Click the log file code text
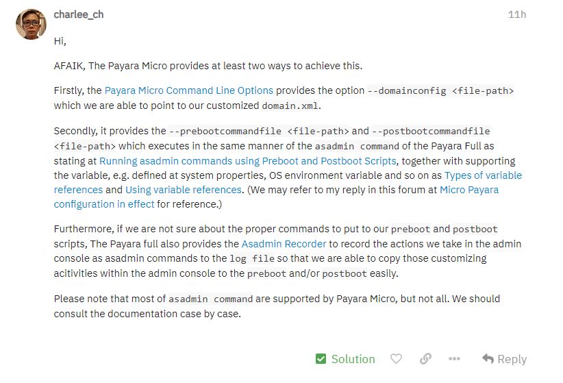The height and width of the screenshot is (383, 563). click(x=251, y=259)
